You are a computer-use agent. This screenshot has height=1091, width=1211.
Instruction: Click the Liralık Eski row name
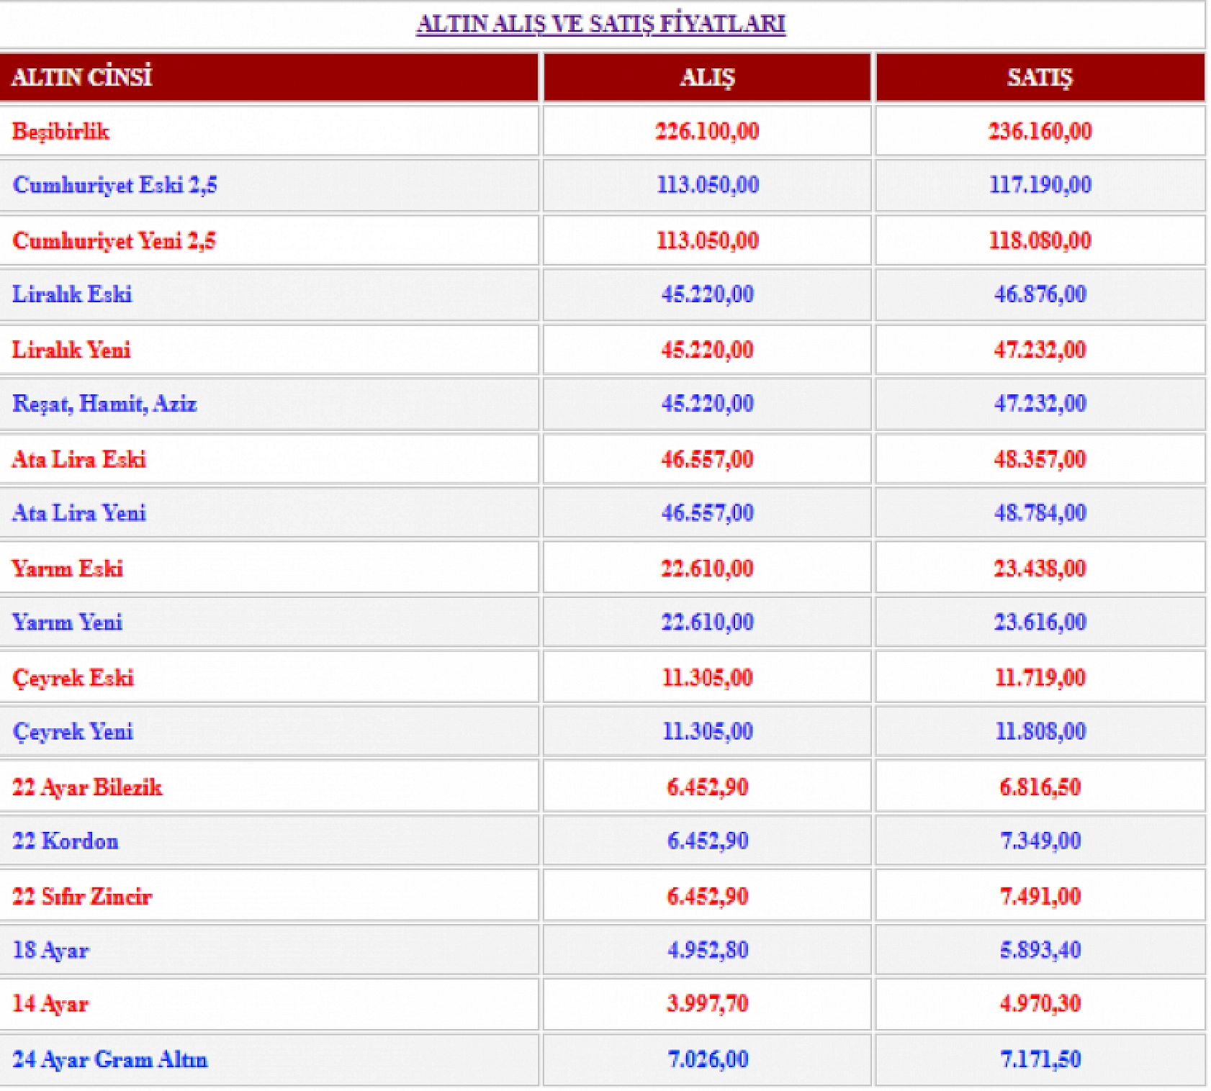[72, 294]
